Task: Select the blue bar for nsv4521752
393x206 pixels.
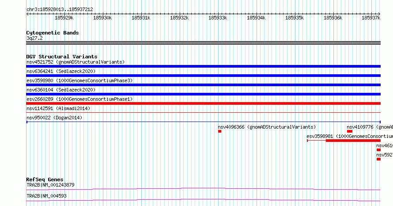Action: coord(203,66)
